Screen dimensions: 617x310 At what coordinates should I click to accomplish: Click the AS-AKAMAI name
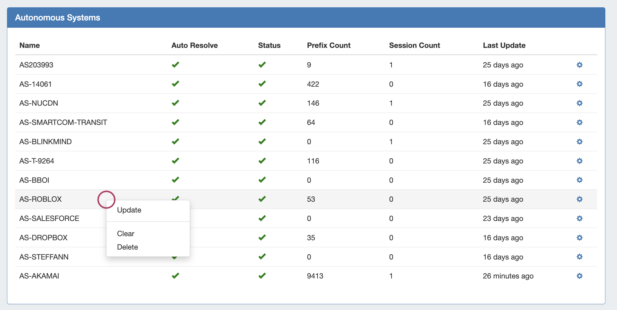[39, 276]
